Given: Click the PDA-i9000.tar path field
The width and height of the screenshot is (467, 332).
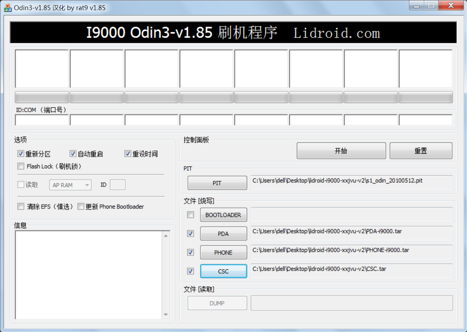Looking at the screenshot, I should (x=351, y=233).
